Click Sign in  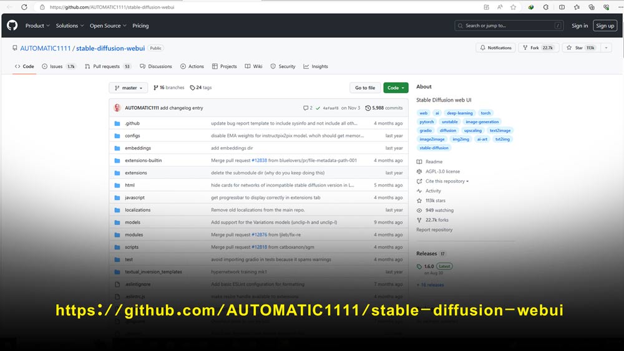[580, 26]
